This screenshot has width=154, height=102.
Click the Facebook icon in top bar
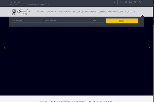pyautogui.click(x=114, y=2)
